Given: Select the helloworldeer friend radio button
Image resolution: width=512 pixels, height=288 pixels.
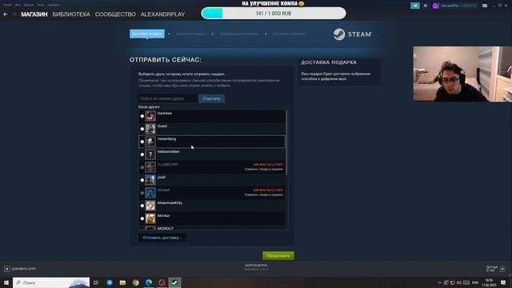Looking at the screenshot, I should (142, 154).
